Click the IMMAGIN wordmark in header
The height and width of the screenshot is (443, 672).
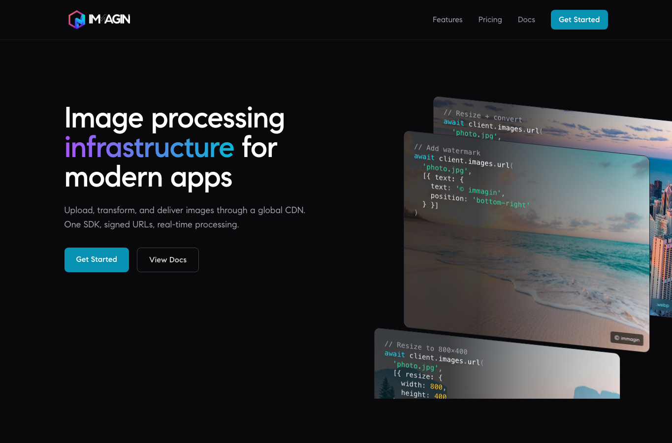click(x=109, y=20)
